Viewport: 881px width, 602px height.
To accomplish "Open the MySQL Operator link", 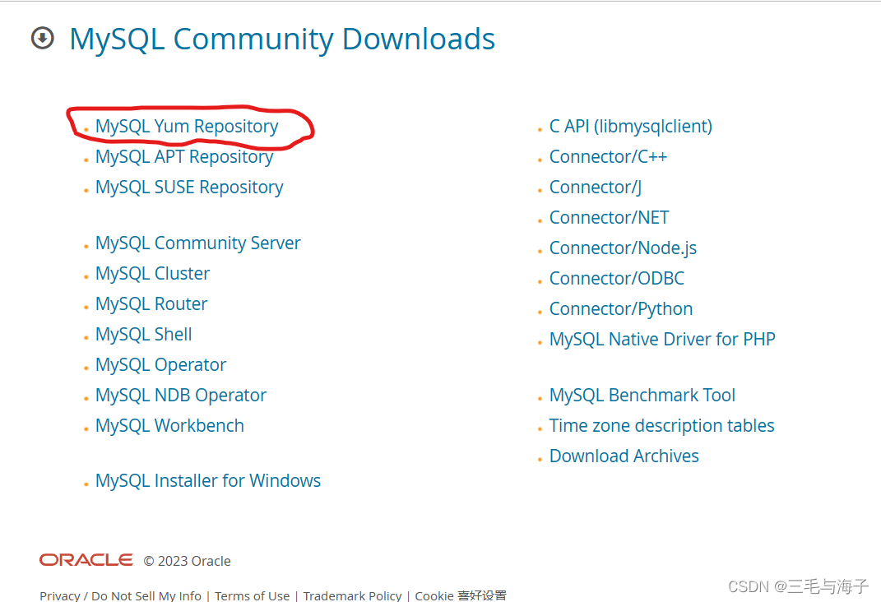I will click(160, 365).
